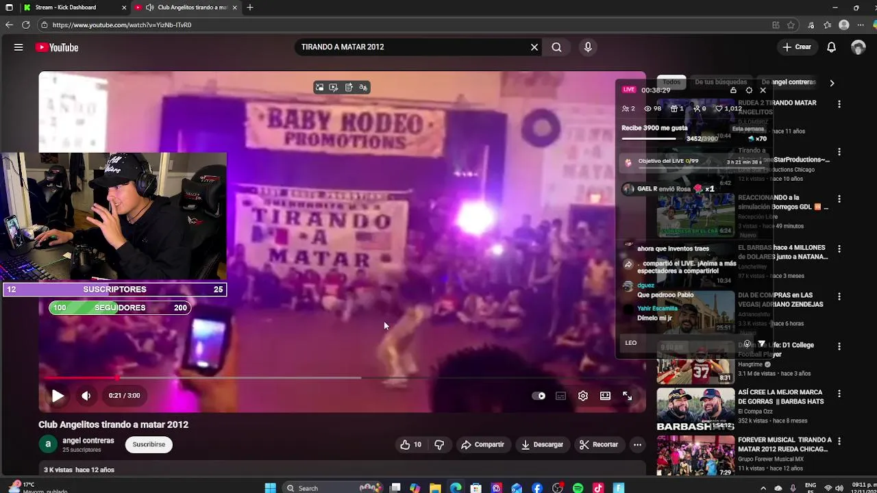The width and height of the screenshot is (877, 493).
Task: Close the Club Angelitos browser tab
Action: click(235, 8)
